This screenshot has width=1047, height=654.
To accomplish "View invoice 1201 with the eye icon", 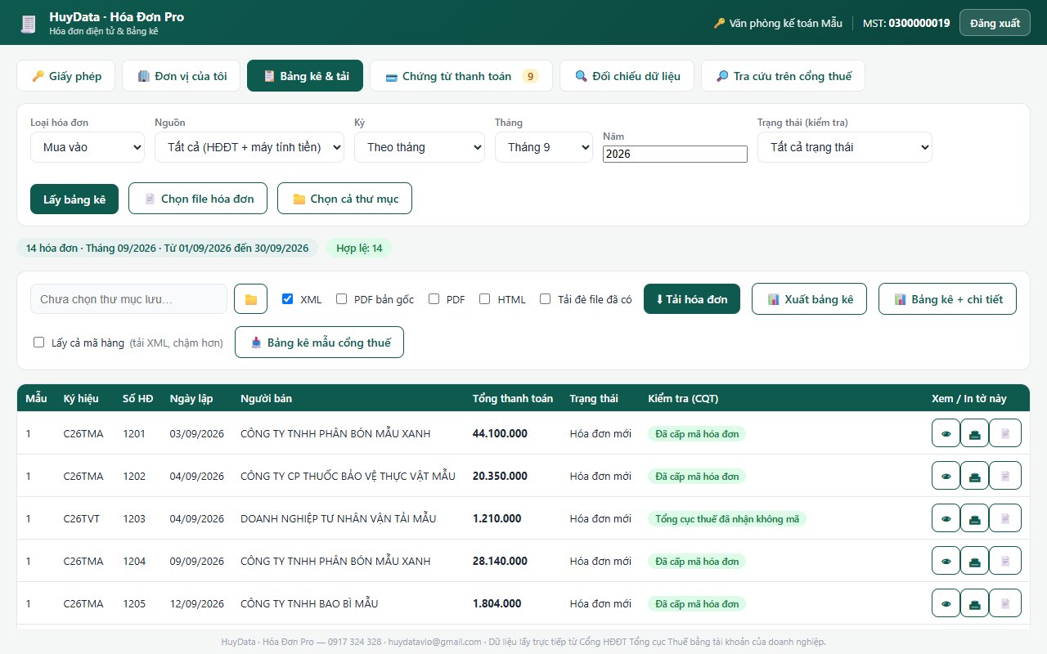I will 946,433.
